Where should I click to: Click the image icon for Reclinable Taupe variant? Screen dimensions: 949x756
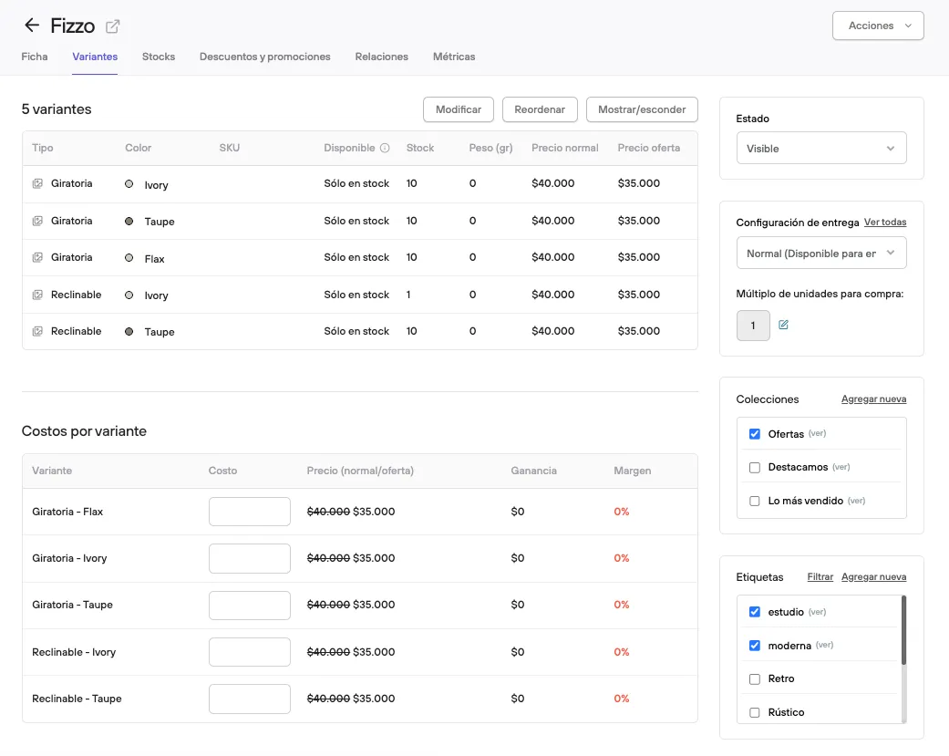pos(37,331)
